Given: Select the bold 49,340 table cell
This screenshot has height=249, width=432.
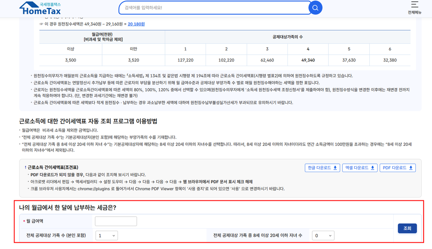Looking at the screenshot, I should (x=308, y=60).
